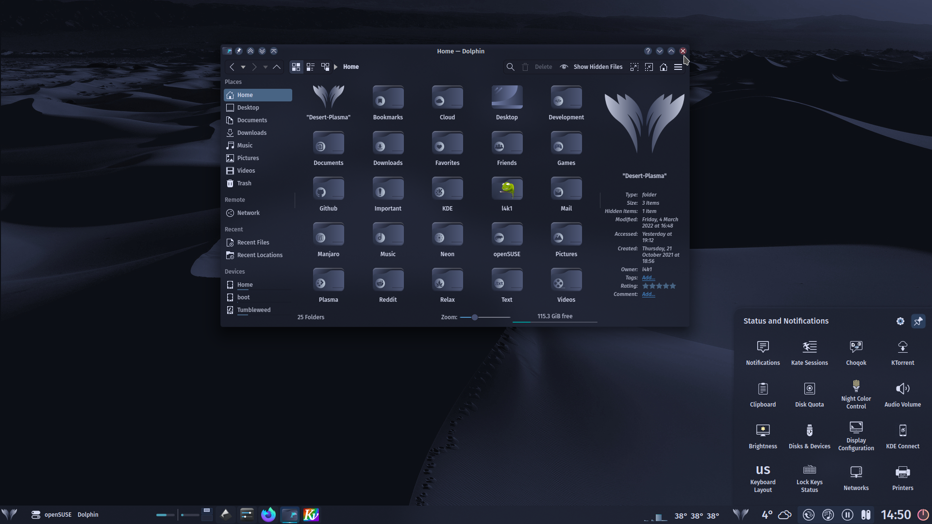
Task: Click the weather 4° widget
Action: pos(777,515)
